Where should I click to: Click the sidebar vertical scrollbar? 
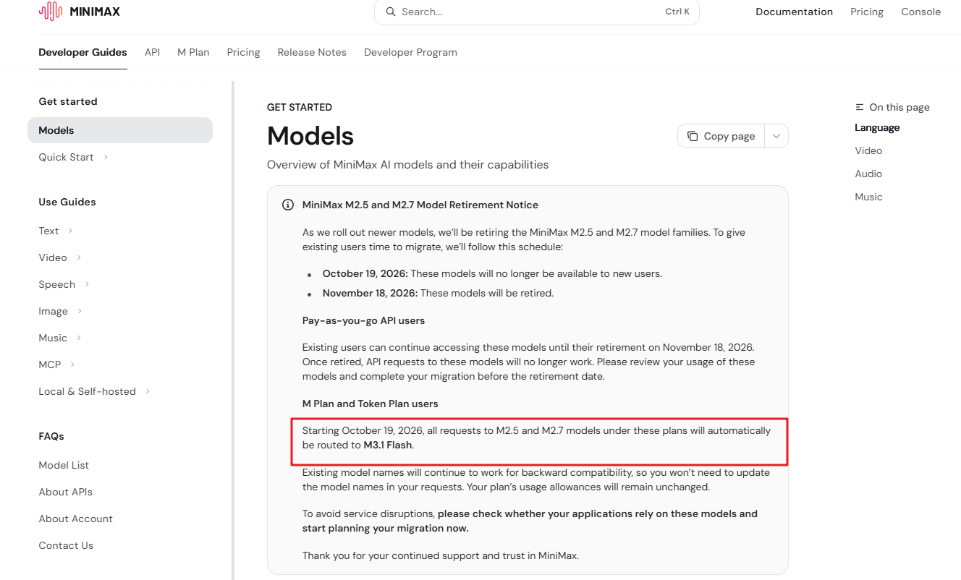tap(233, 330)
